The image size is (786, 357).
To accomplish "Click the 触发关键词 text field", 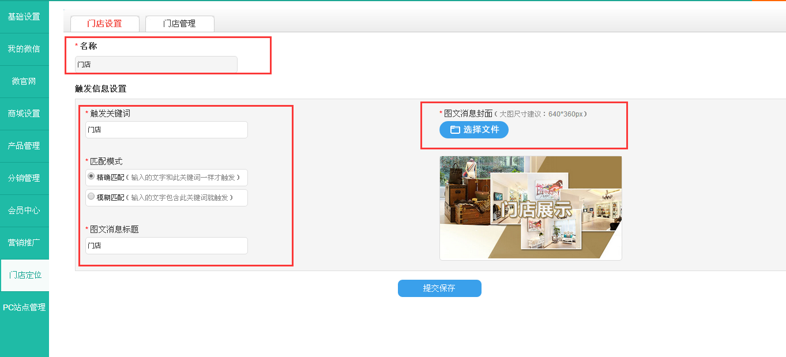I will pyautogui.click(x=166, y=130).
